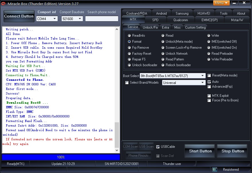Click the Start Button

[x=200, y=151]
